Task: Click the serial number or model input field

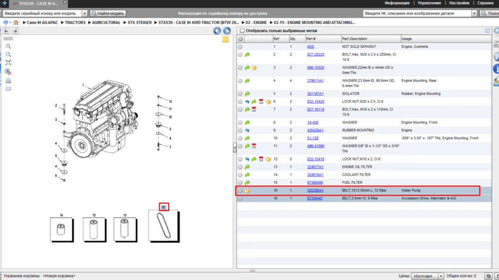Action: pyautogui.click(x=42, y=13)
